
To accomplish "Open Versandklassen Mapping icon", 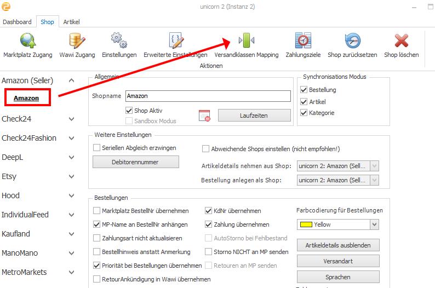I will (x=247, y=41).
